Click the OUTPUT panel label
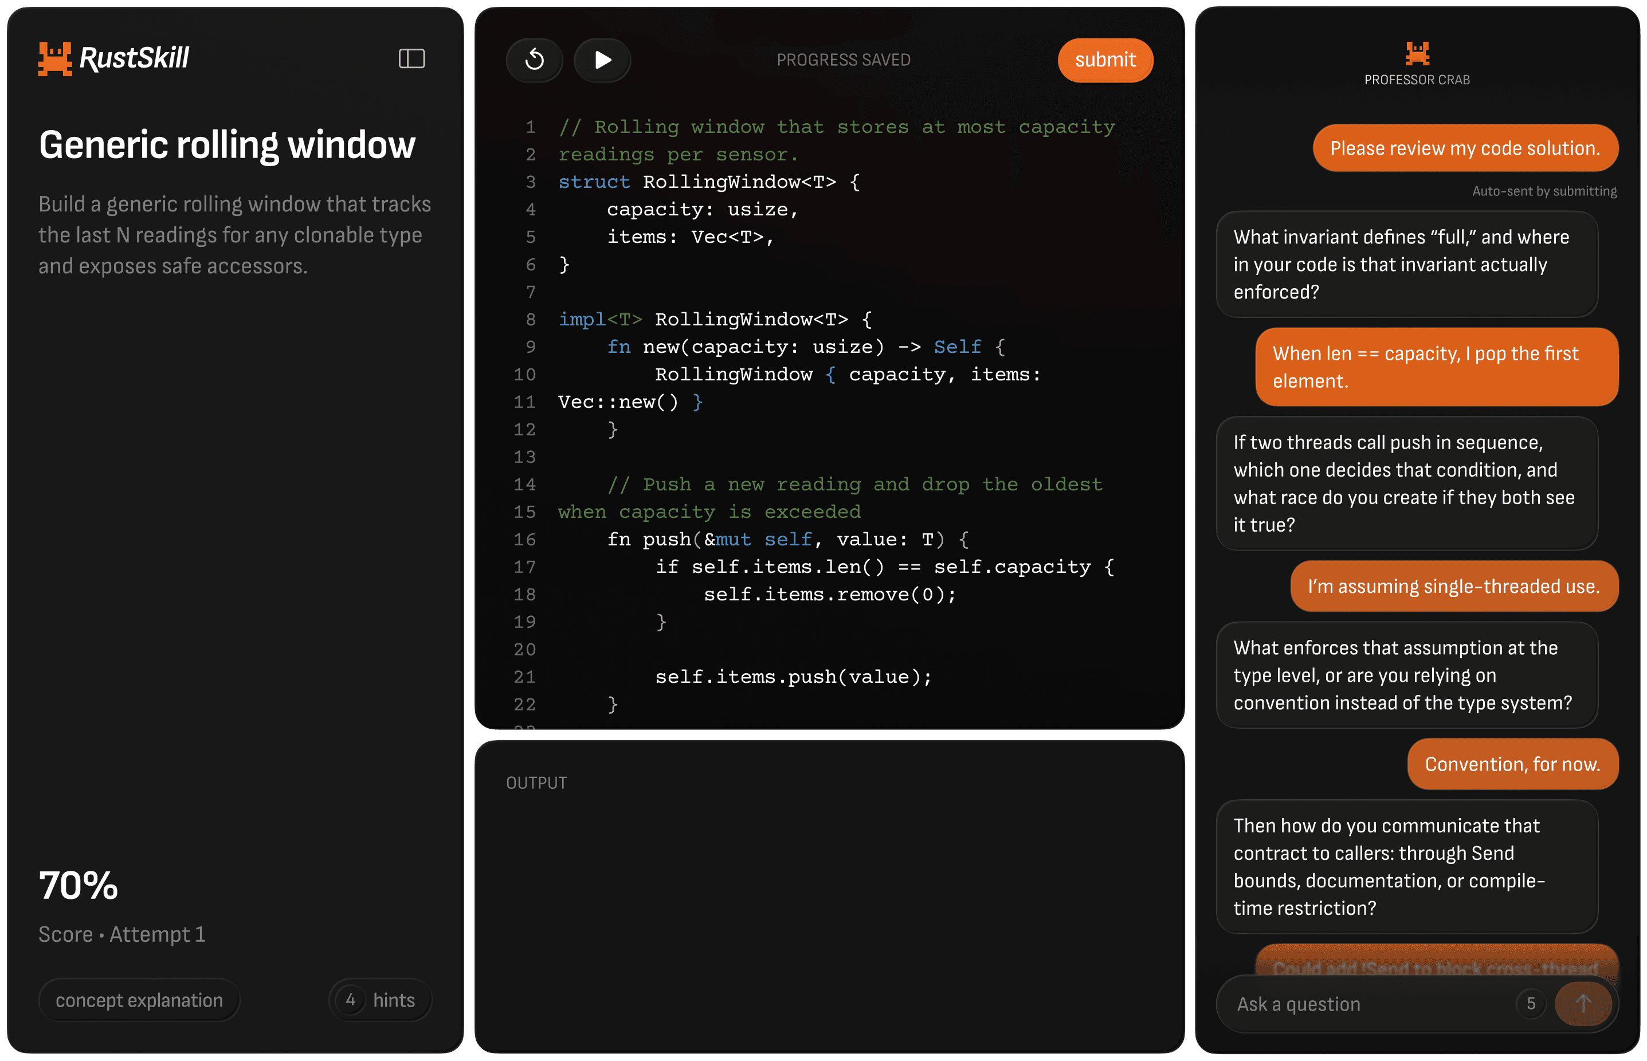Viewport: 1647px width, 1061px height. pos(536,783)
